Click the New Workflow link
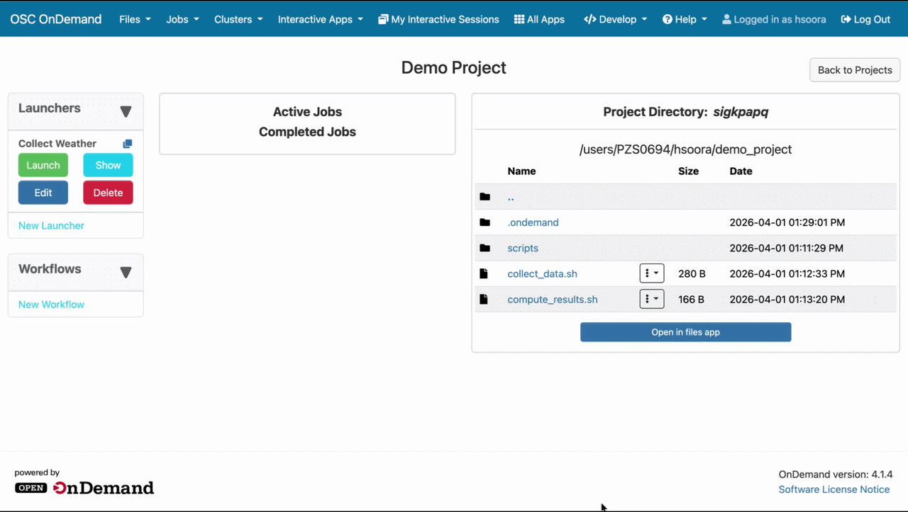 click(51, 304)
